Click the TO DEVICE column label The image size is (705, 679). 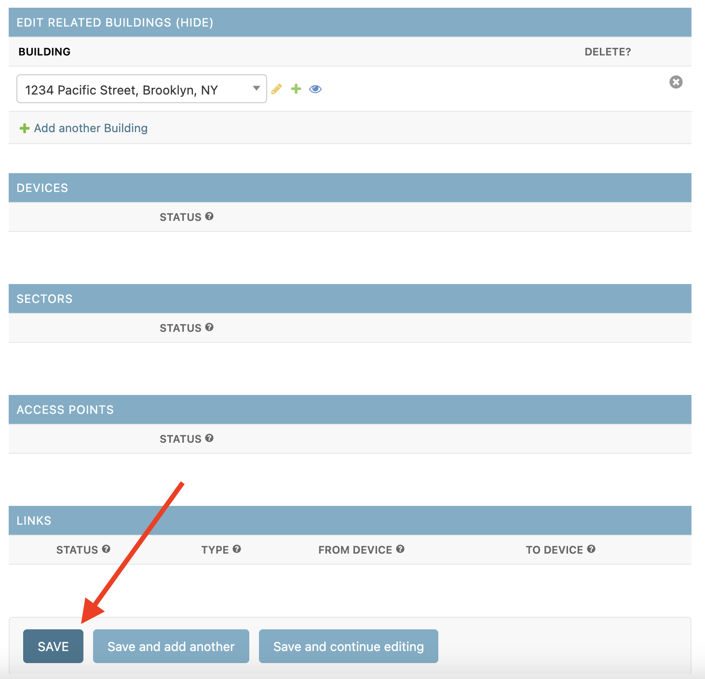pyautogui.click(x=555, y=550)
